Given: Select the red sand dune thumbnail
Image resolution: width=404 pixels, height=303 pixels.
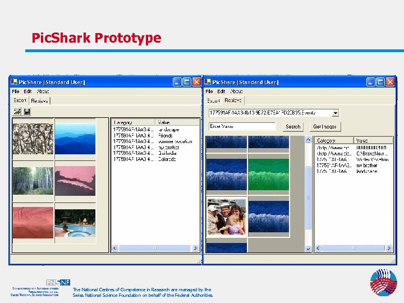Looking at the screenshot, I should (x=33, y=223).
